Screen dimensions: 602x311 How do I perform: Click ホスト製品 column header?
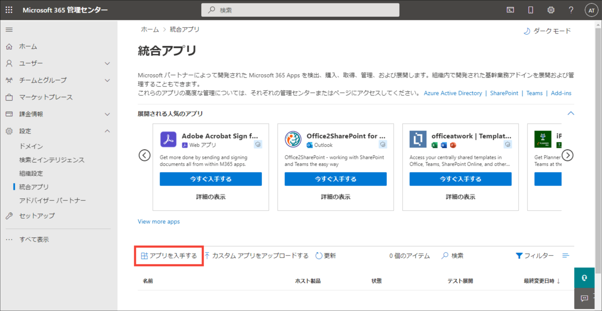tap(308, 281)
